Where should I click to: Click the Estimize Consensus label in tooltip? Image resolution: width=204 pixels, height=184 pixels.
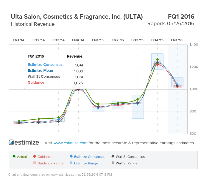click(45, 65)
